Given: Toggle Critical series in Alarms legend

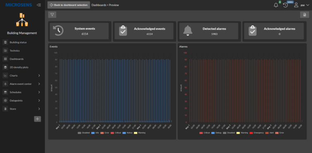Looking at the screenshot, I should 205,133.
